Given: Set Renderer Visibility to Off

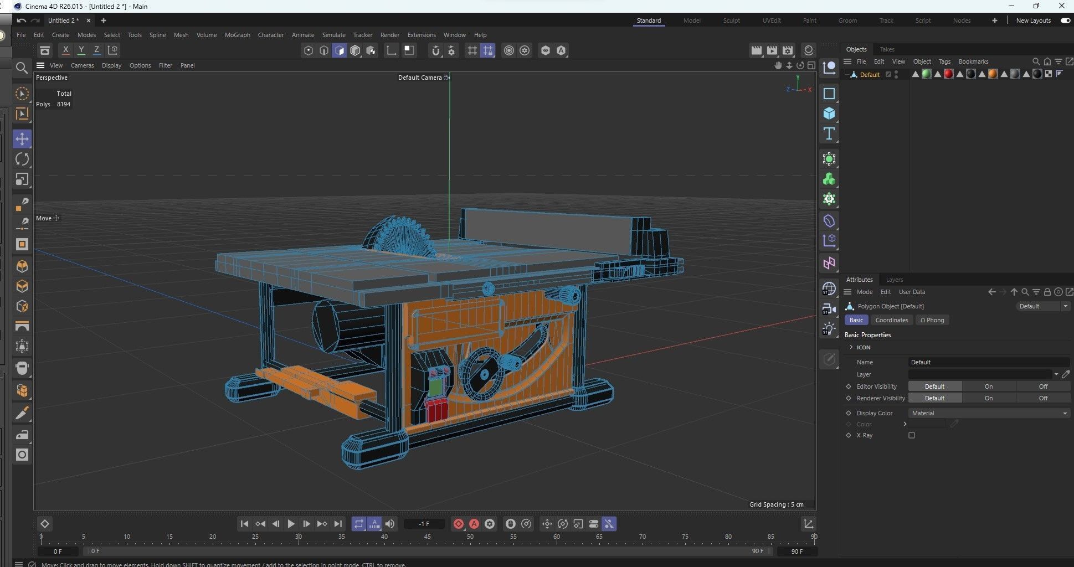Looking at the screenshot, I should 1043,398.
